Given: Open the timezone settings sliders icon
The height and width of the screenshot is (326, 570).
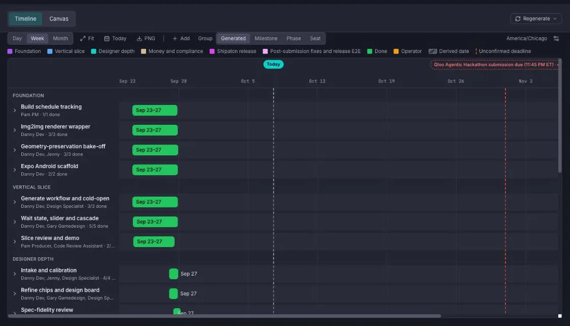Looking at the screenshot, I should 556,38.
